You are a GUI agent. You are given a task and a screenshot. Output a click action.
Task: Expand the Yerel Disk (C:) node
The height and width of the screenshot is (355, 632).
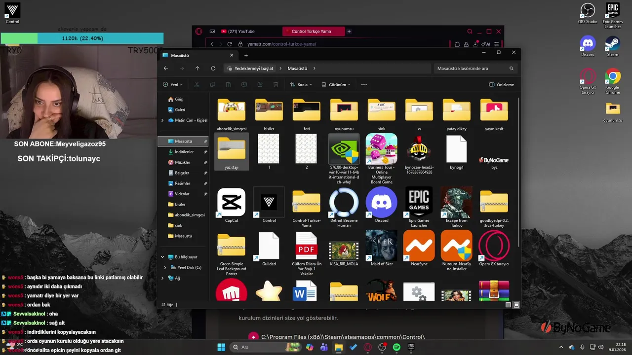point(165,268)
